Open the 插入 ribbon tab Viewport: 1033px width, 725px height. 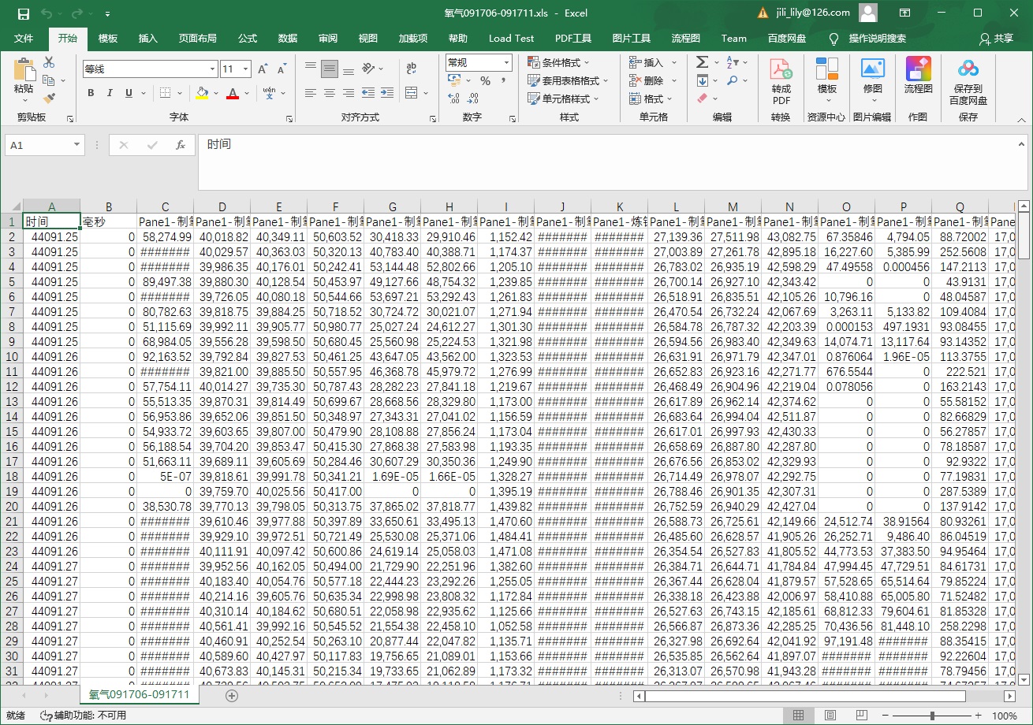coord(148,38)
